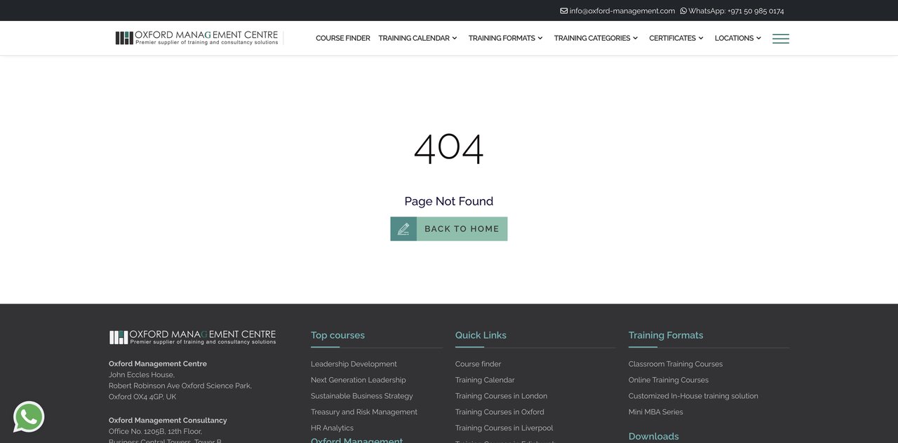
Task: Expand the Training Formats dropdown menu
Action: tap(505, 39)
